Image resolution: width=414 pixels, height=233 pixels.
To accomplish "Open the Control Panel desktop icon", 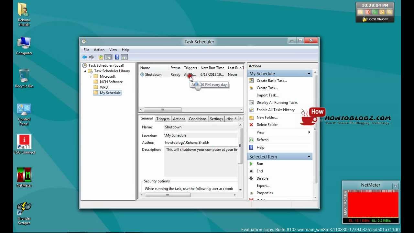I will click(x=24, y=115).
